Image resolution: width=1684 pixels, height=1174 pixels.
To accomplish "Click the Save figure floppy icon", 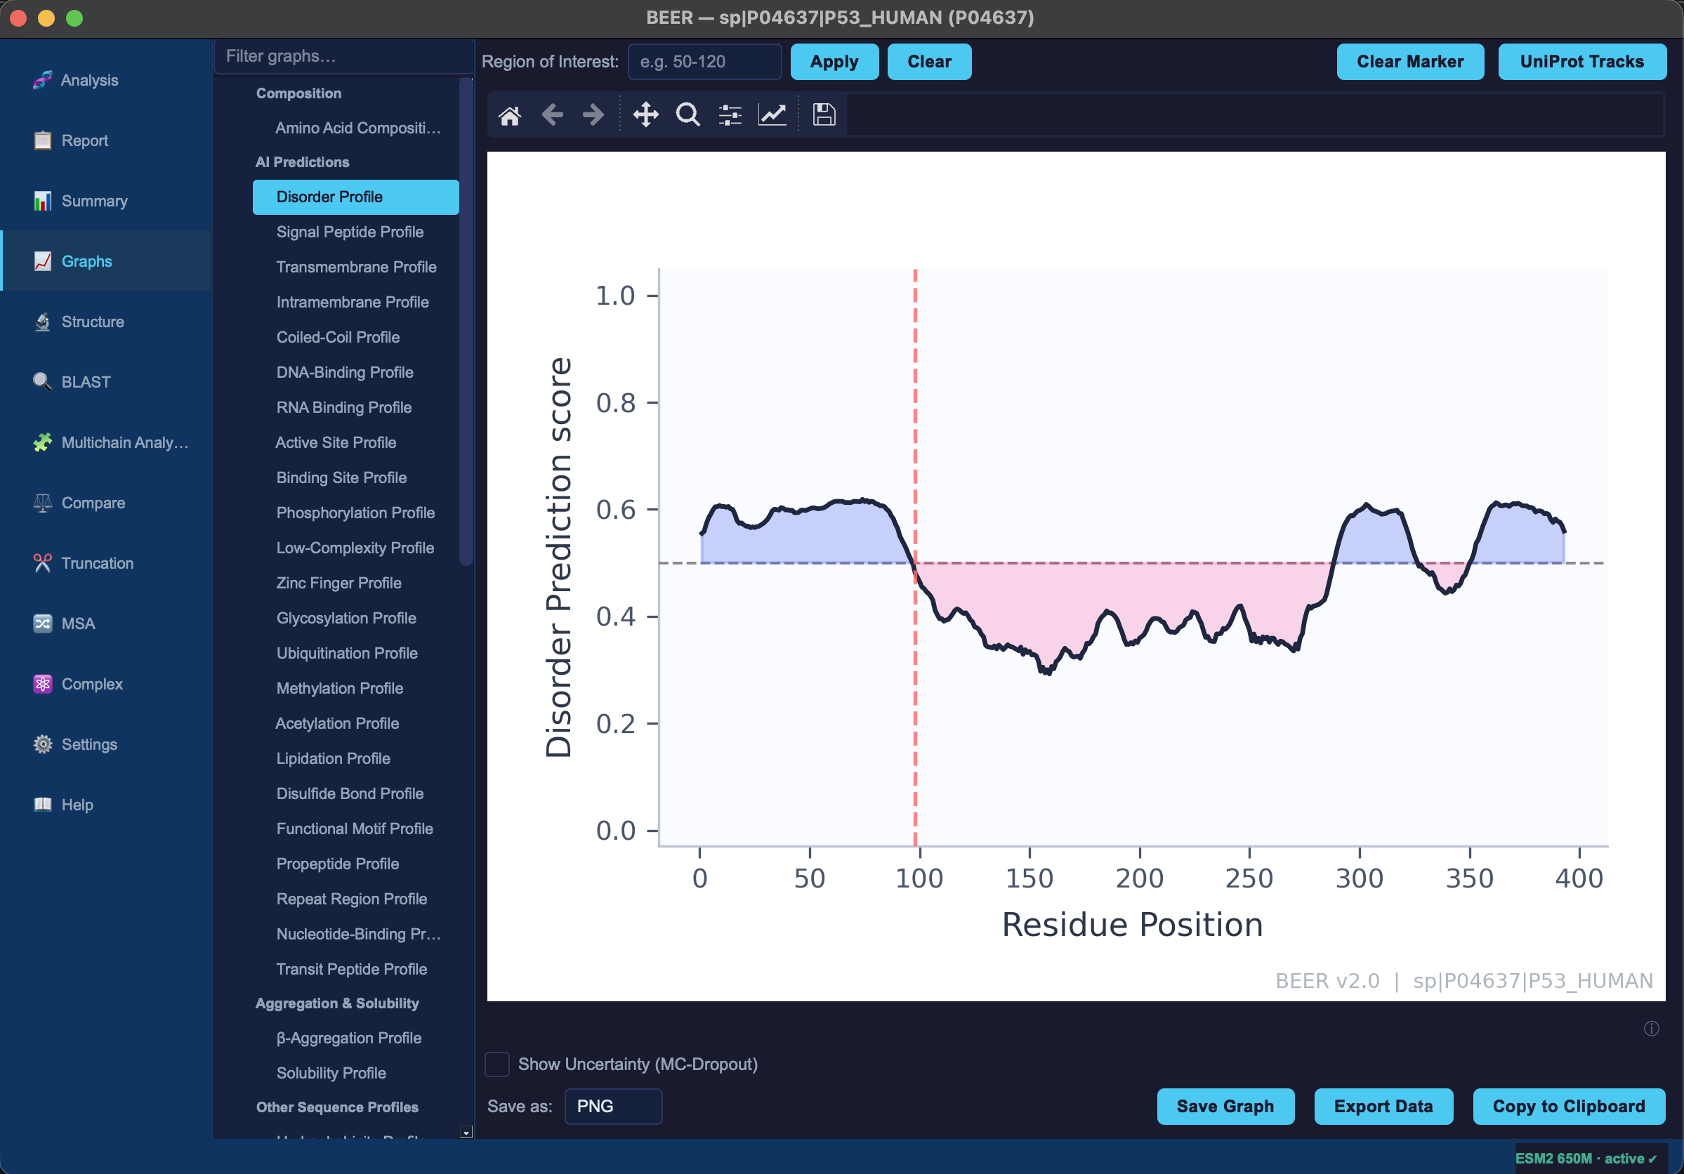I will pyautogui.click(x=824, y=115).
